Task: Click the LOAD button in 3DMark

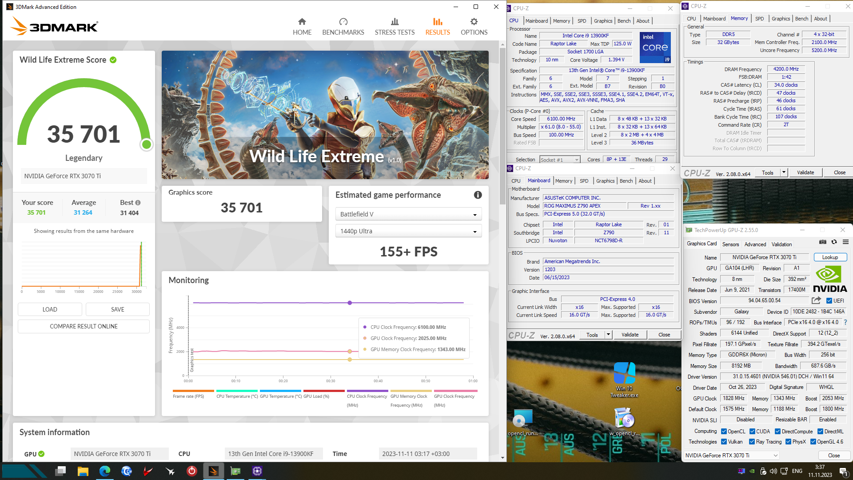Action: pos(50,309)
